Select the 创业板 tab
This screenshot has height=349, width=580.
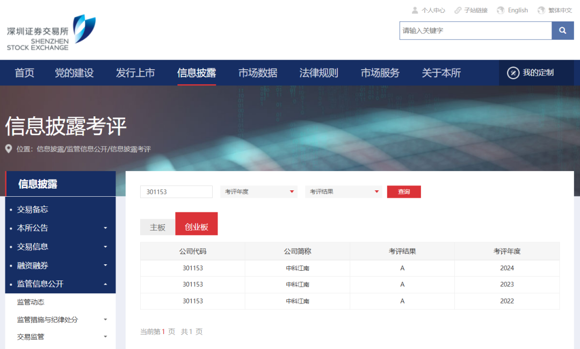point(197,224)
